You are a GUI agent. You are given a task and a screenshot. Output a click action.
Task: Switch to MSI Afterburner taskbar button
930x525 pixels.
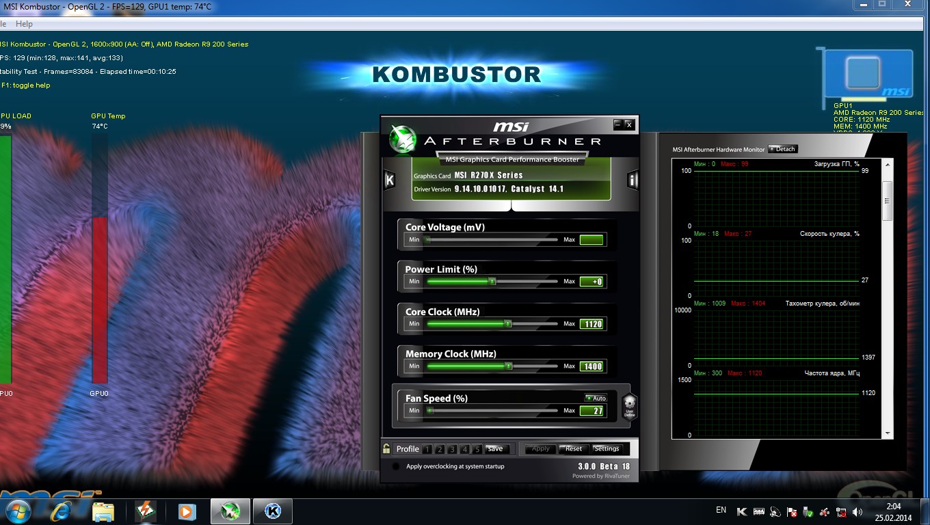pos(230,511)
